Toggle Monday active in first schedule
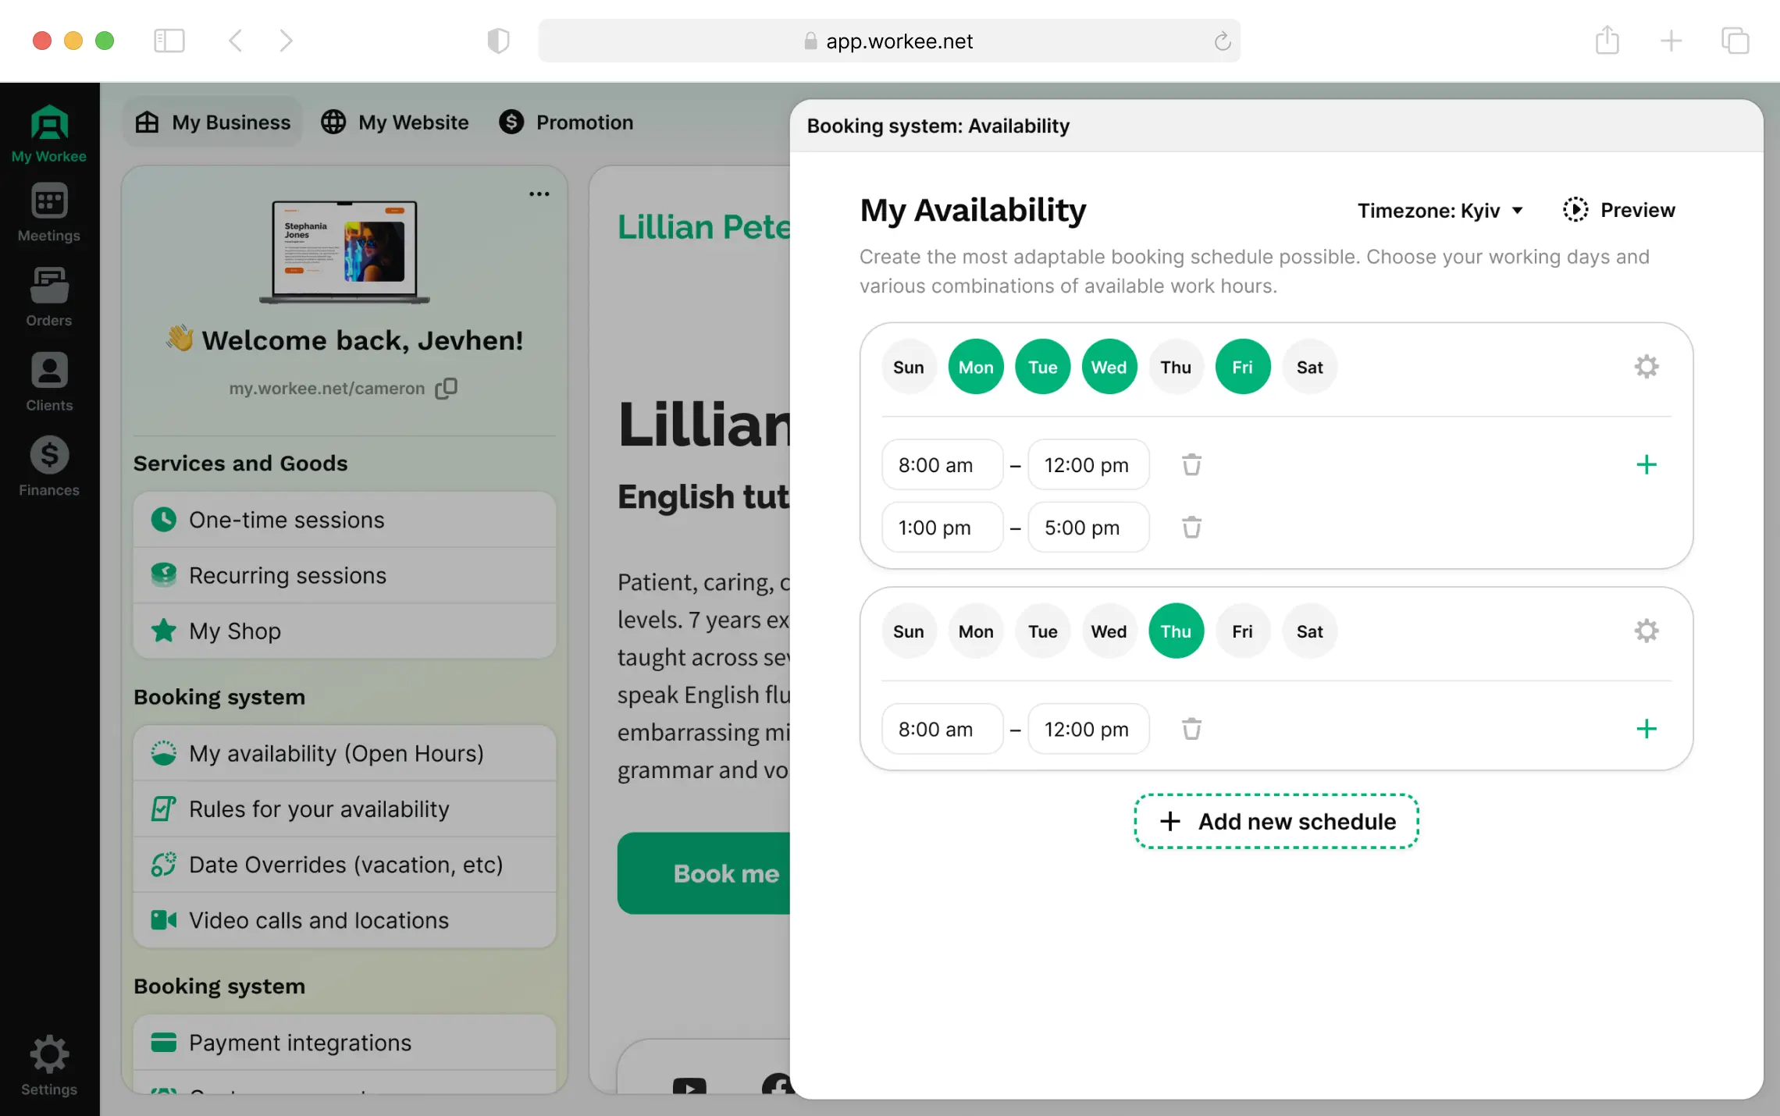This screenshot has width=1780, height=1116. pyautogui.click(x=975, y=368)
